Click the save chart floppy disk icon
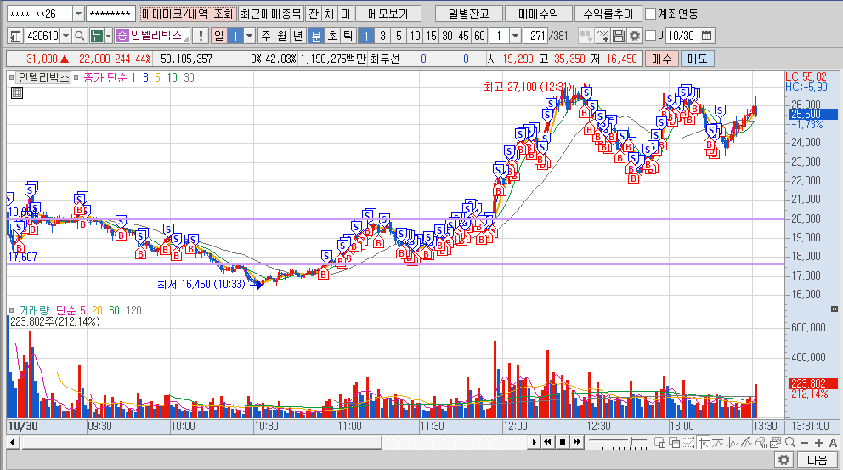This screenshot has width=843, height=470. 619,36
